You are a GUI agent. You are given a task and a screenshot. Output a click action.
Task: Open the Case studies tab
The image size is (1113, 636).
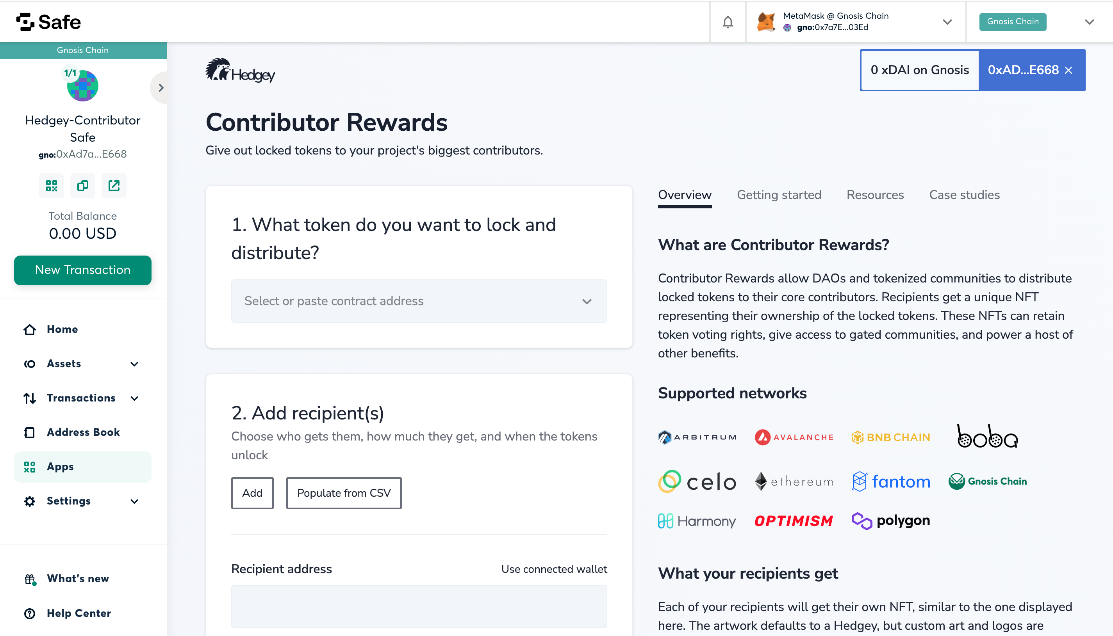[x=964, y=195]
